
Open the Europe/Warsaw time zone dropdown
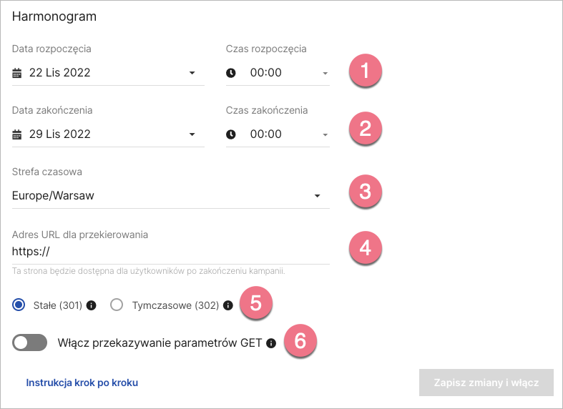point(317,196)
